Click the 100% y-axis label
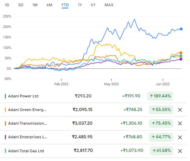Viewport: 190px width, 161px height. (x=7, y=47)
